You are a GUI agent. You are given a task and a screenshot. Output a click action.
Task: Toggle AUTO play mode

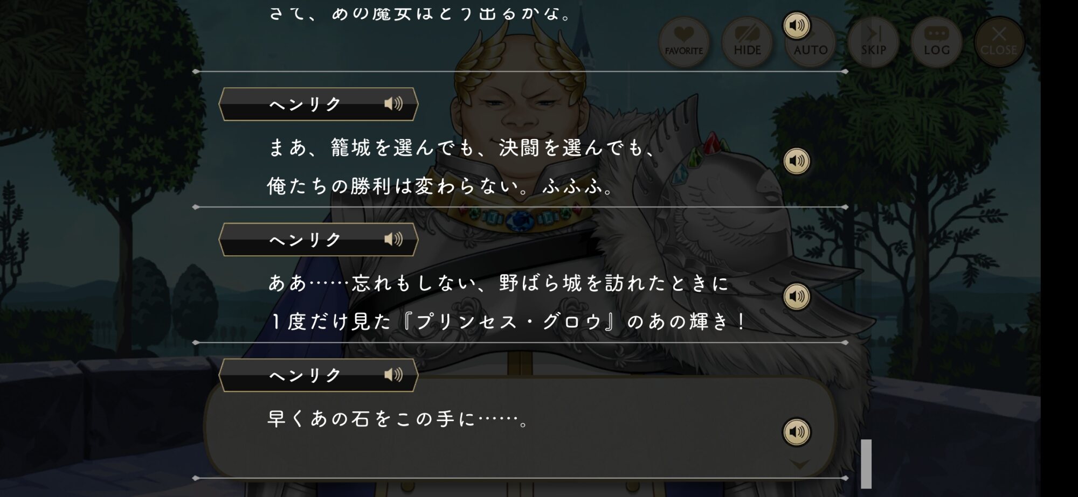(x=811, y=42)
